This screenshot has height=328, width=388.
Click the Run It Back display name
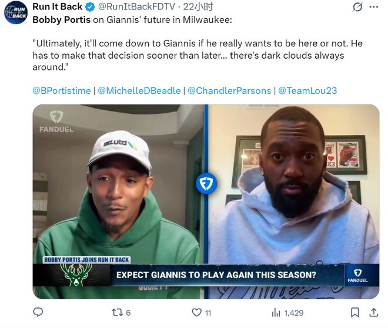pos(57,7)
